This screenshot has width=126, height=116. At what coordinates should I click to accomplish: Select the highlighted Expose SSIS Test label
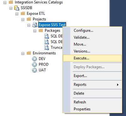tap(52, 25)
